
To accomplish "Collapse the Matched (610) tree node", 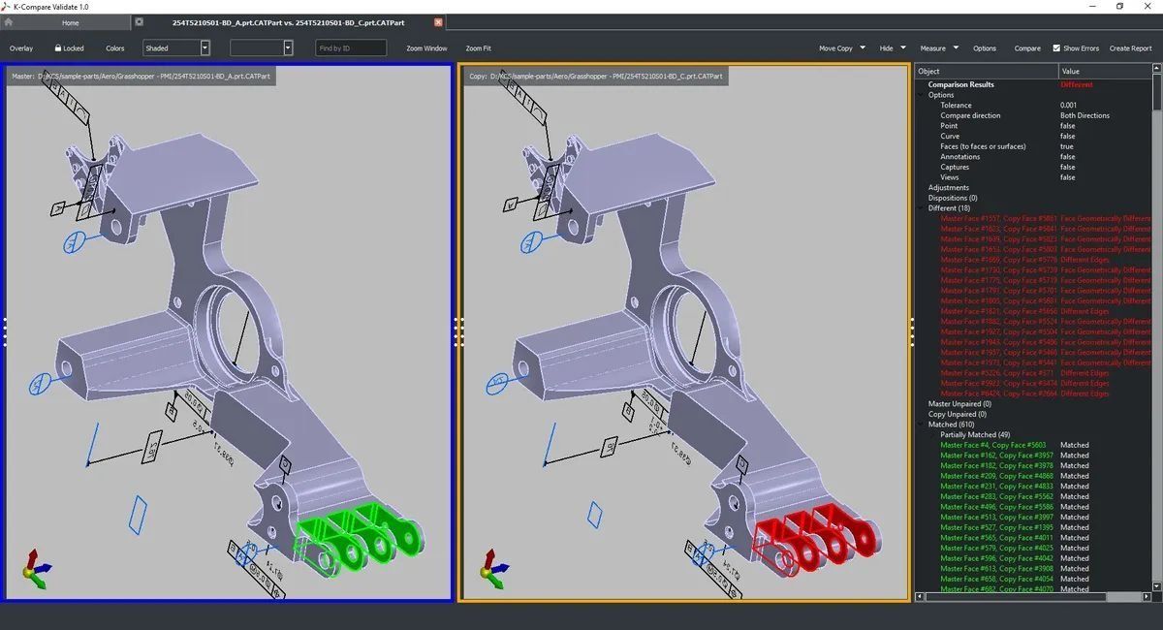I will tap(922, 425).
